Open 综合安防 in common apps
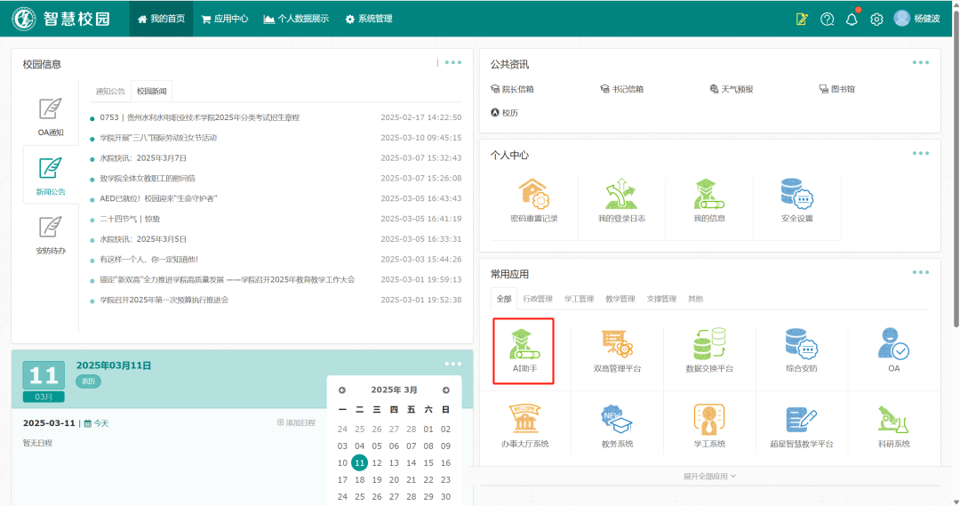This screenshot has height=506, width=960. tap(802, 351)
